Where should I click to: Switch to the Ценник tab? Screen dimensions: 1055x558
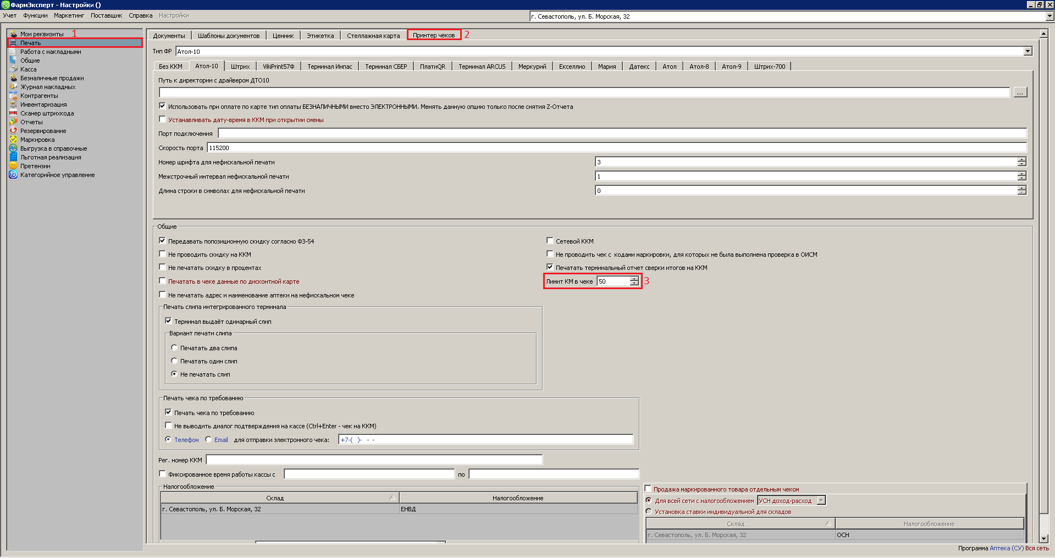tap(283, 36)
